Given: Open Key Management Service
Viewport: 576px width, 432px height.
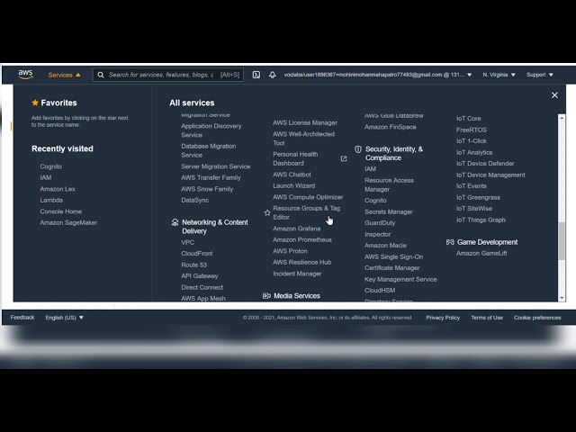Looking at the screenshot, I should click(400, 279).
